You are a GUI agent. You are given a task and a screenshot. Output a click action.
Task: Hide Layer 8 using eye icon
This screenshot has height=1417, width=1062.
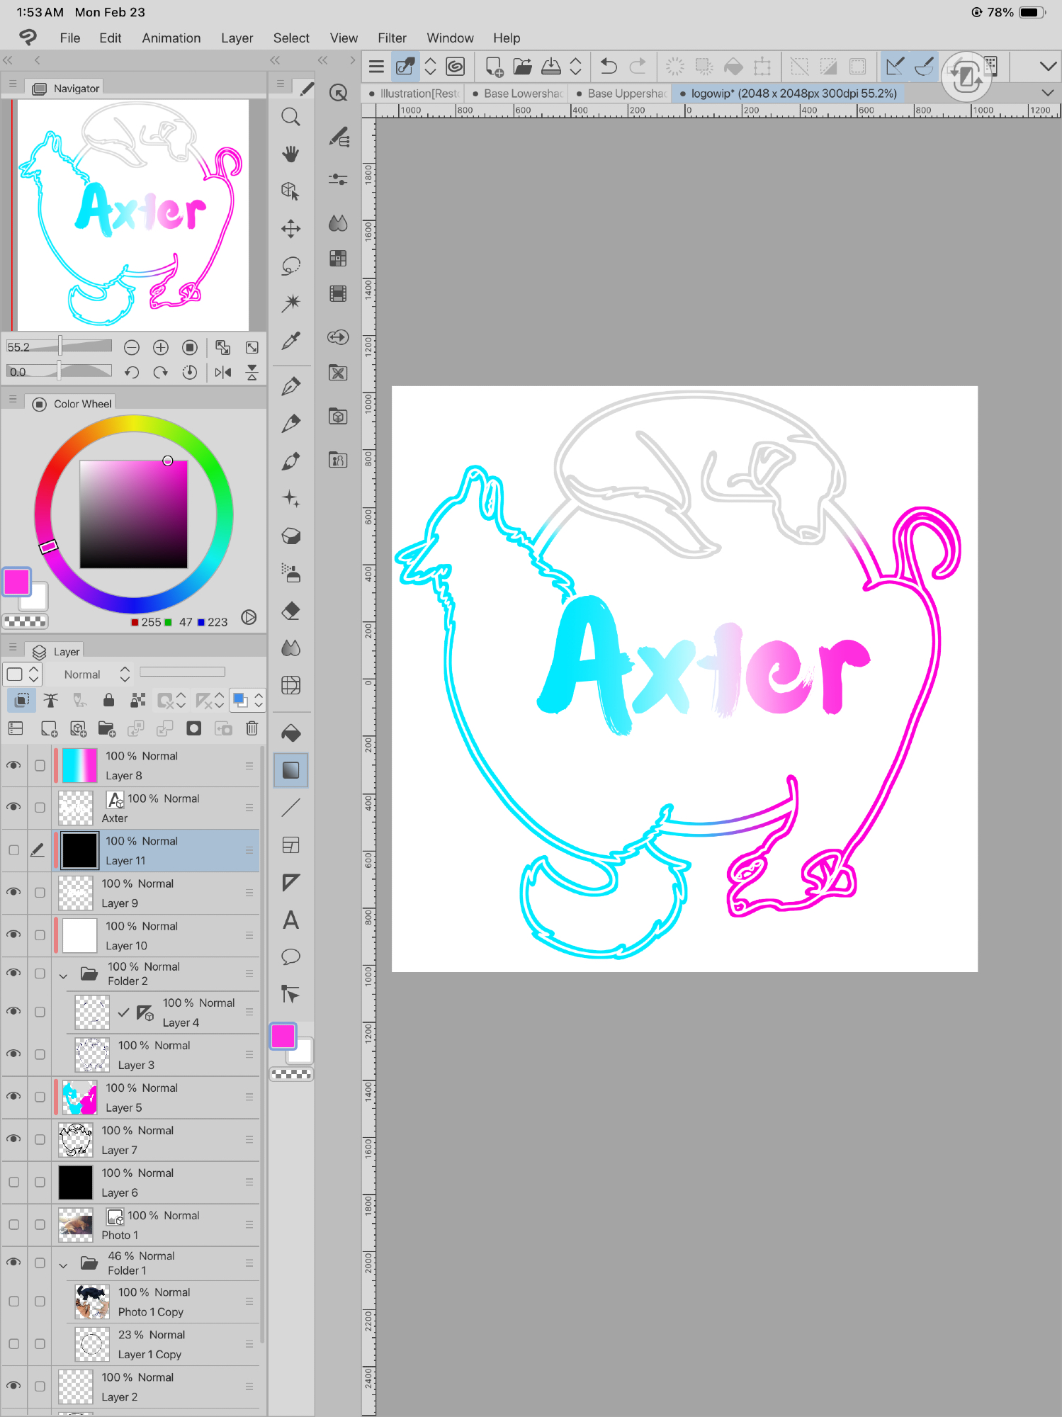(13, 765)
